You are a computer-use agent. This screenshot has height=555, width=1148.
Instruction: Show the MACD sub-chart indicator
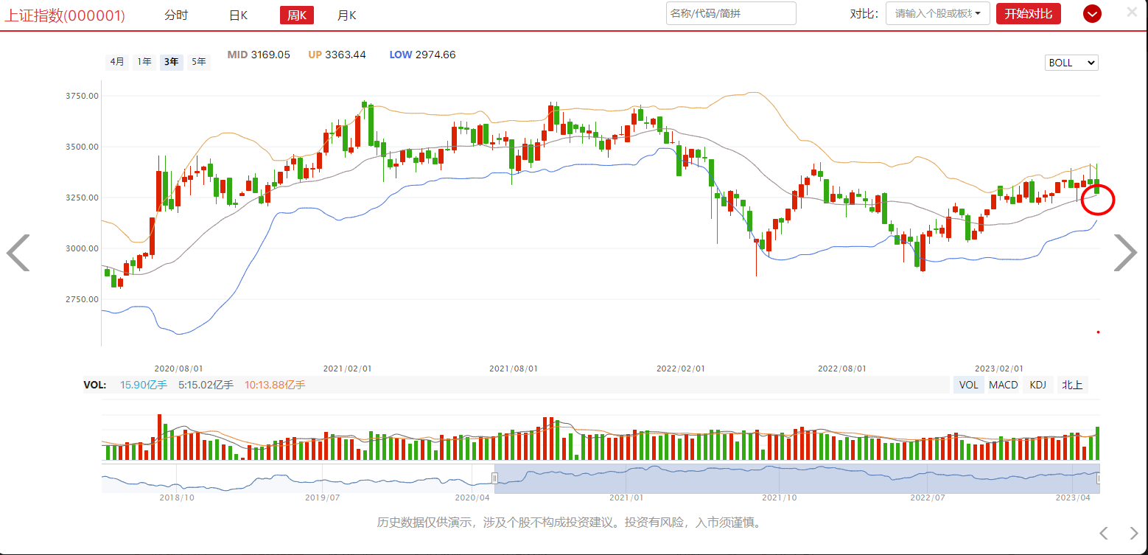1004,385
